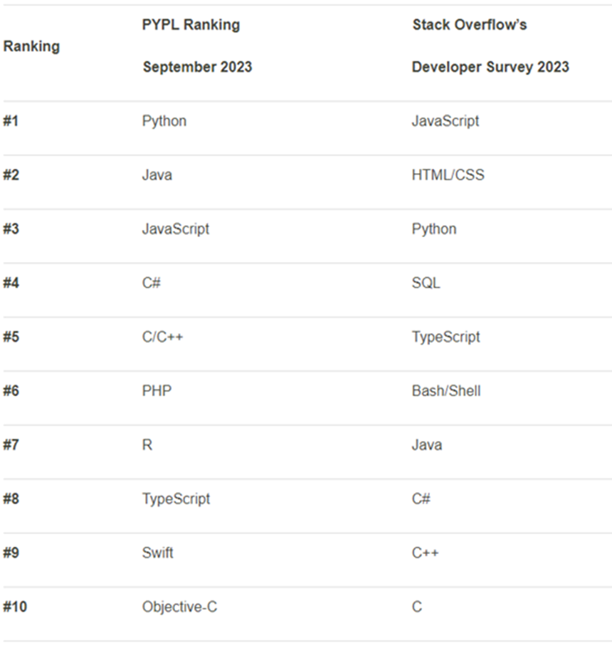Click Java in the #2 row
This screenshot has height=646, width=612.
click(x=157, y=175)
